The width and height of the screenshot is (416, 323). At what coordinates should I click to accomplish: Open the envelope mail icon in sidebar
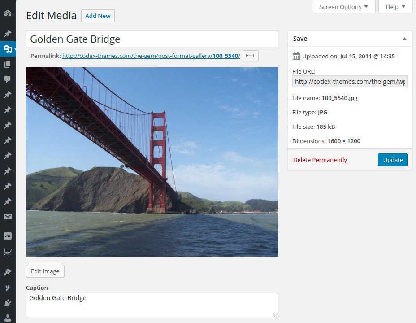click(7, 217)
